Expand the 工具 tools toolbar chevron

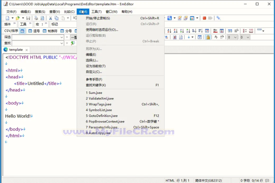click(30, 24)
